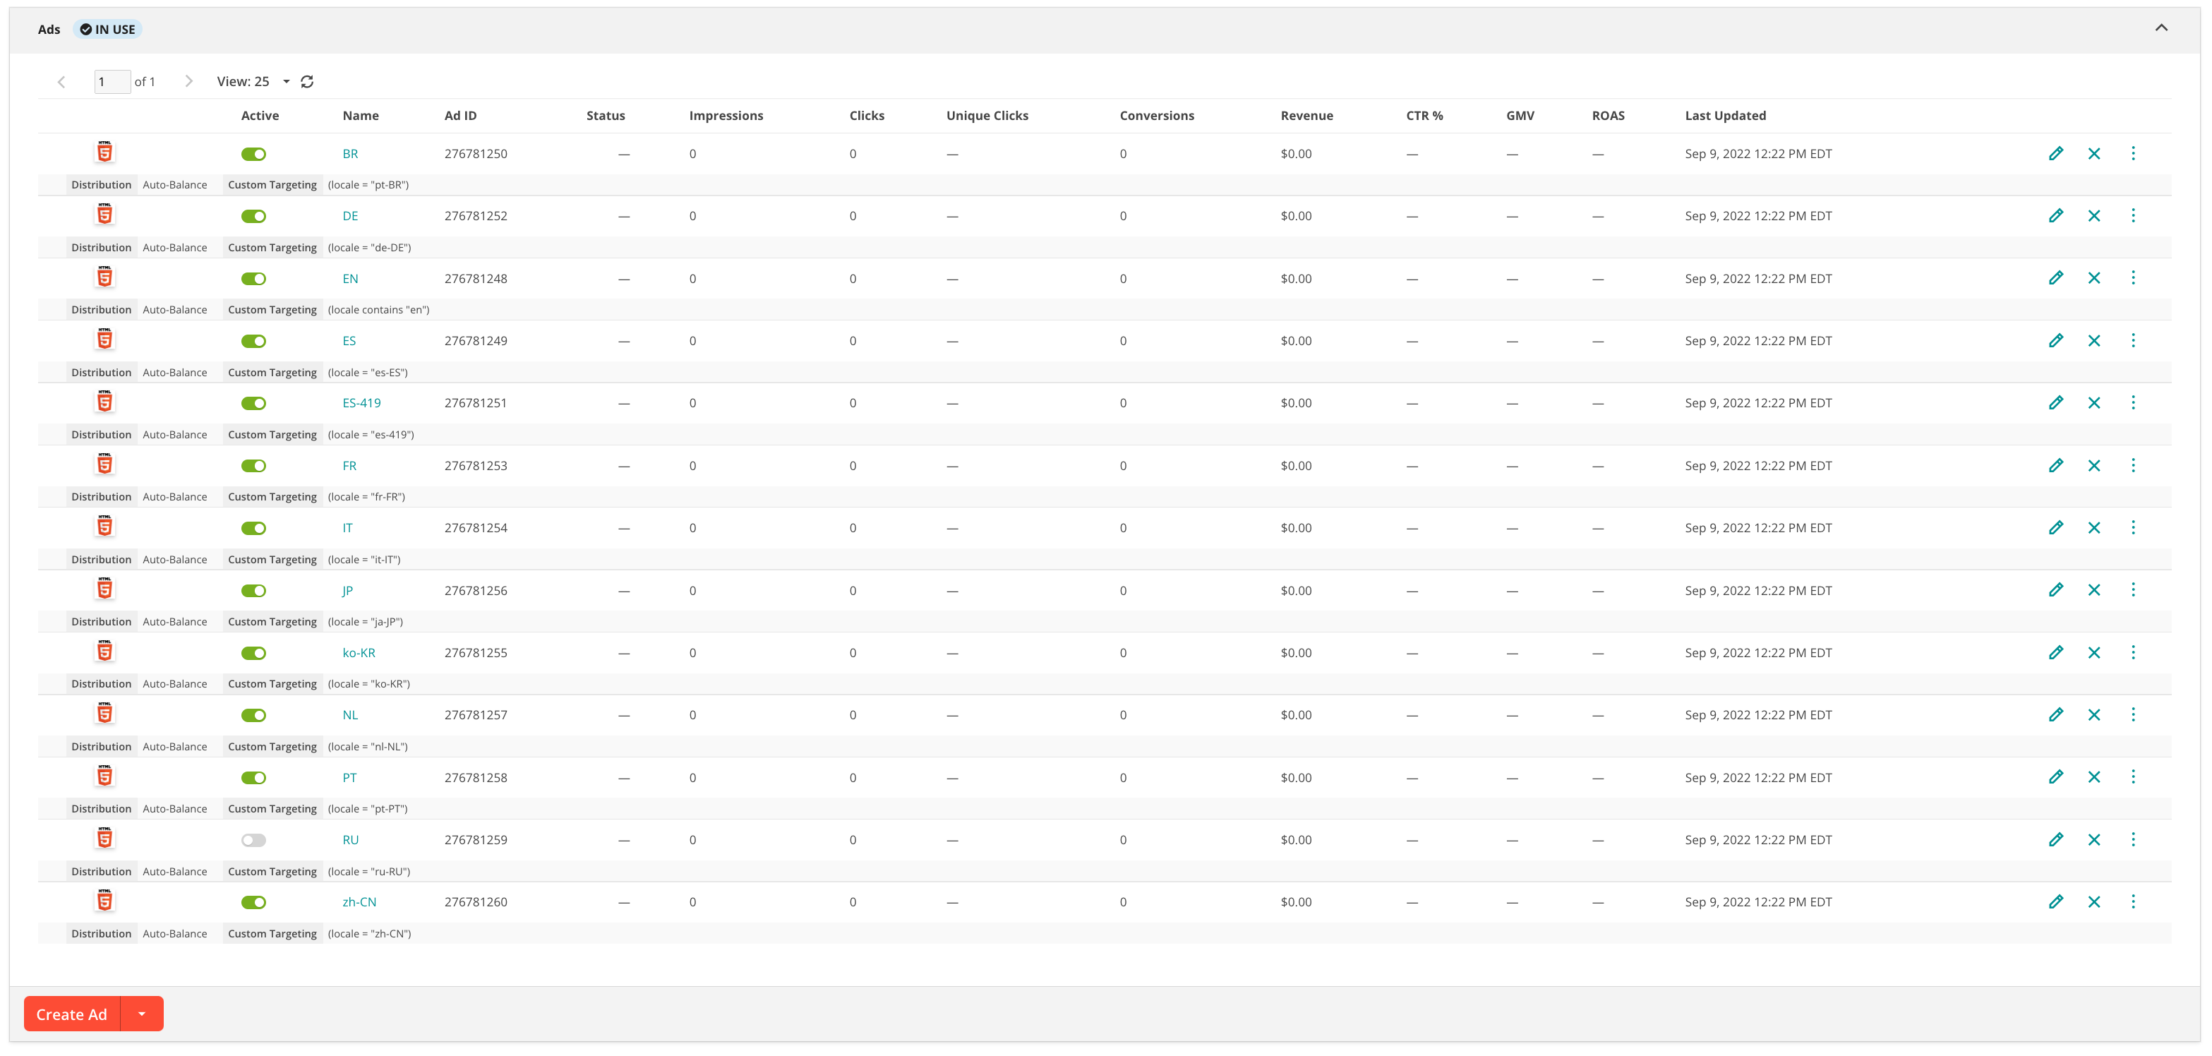Collapse the Ads section chevron

(2161, 28)
